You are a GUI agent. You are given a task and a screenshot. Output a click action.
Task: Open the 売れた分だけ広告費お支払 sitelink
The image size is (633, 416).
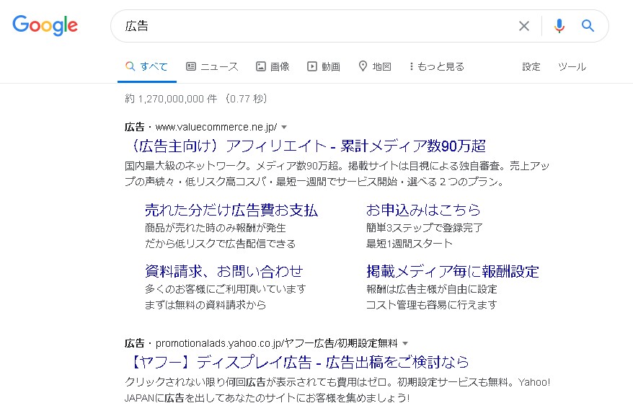(231, 210)
